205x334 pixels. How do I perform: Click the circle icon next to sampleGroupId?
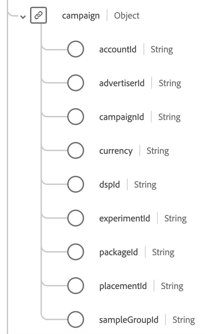tap(75, 320)
